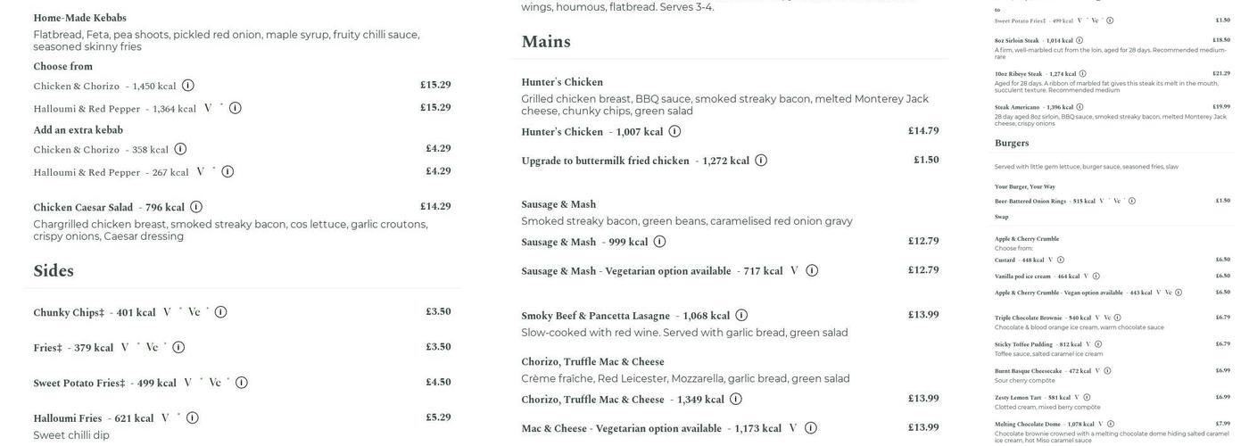The image size is (1249, 446).
Task: Show info for Sweet Potato Fries 499 kcal side
Action: [242, 383]
